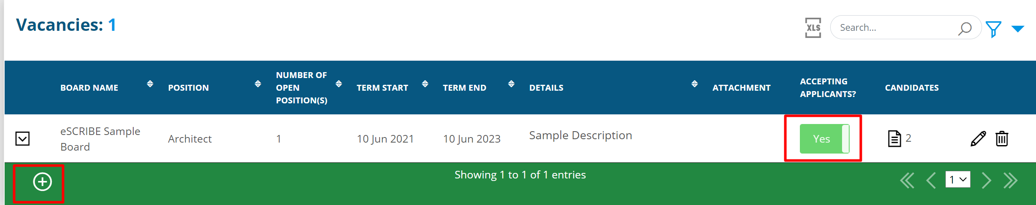The image size is (1036, 205).
Task: Sort table by Board Name column
Action: click(x=150, y=84)
